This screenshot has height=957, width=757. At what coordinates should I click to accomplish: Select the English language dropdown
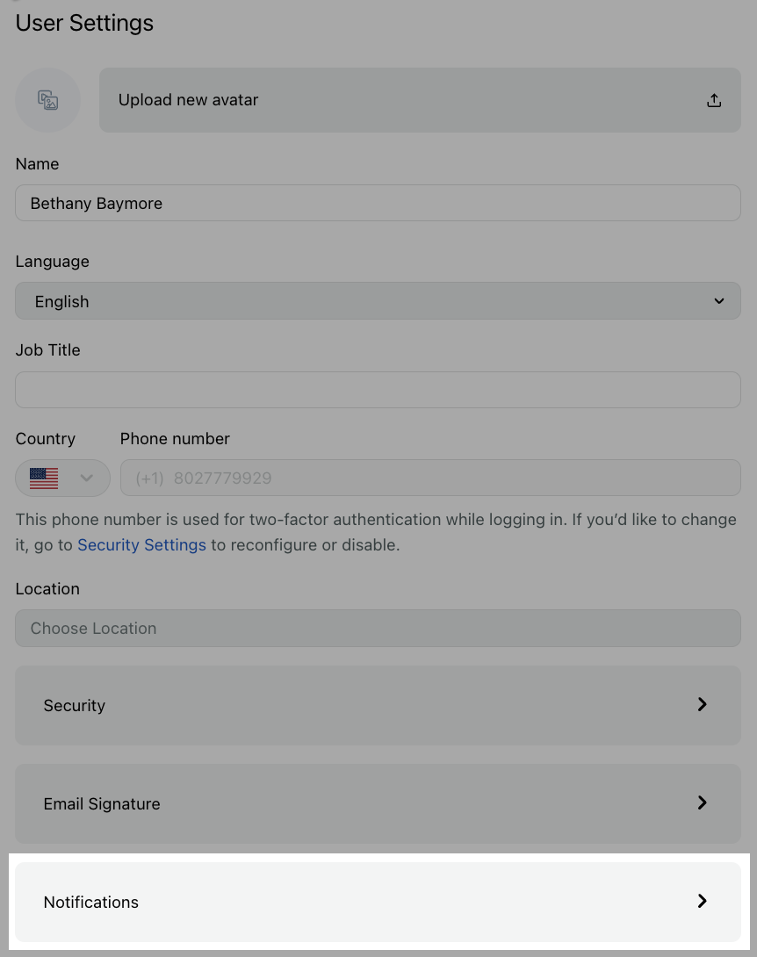378,301
